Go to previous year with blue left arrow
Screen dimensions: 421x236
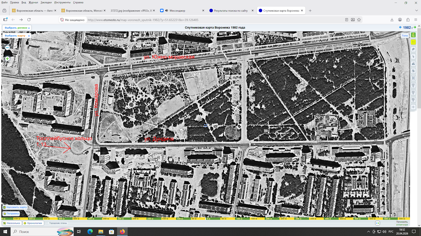point(400,27)
